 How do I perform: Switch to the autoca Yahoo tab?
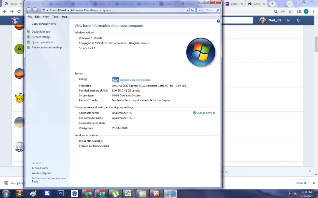(234, 4)
